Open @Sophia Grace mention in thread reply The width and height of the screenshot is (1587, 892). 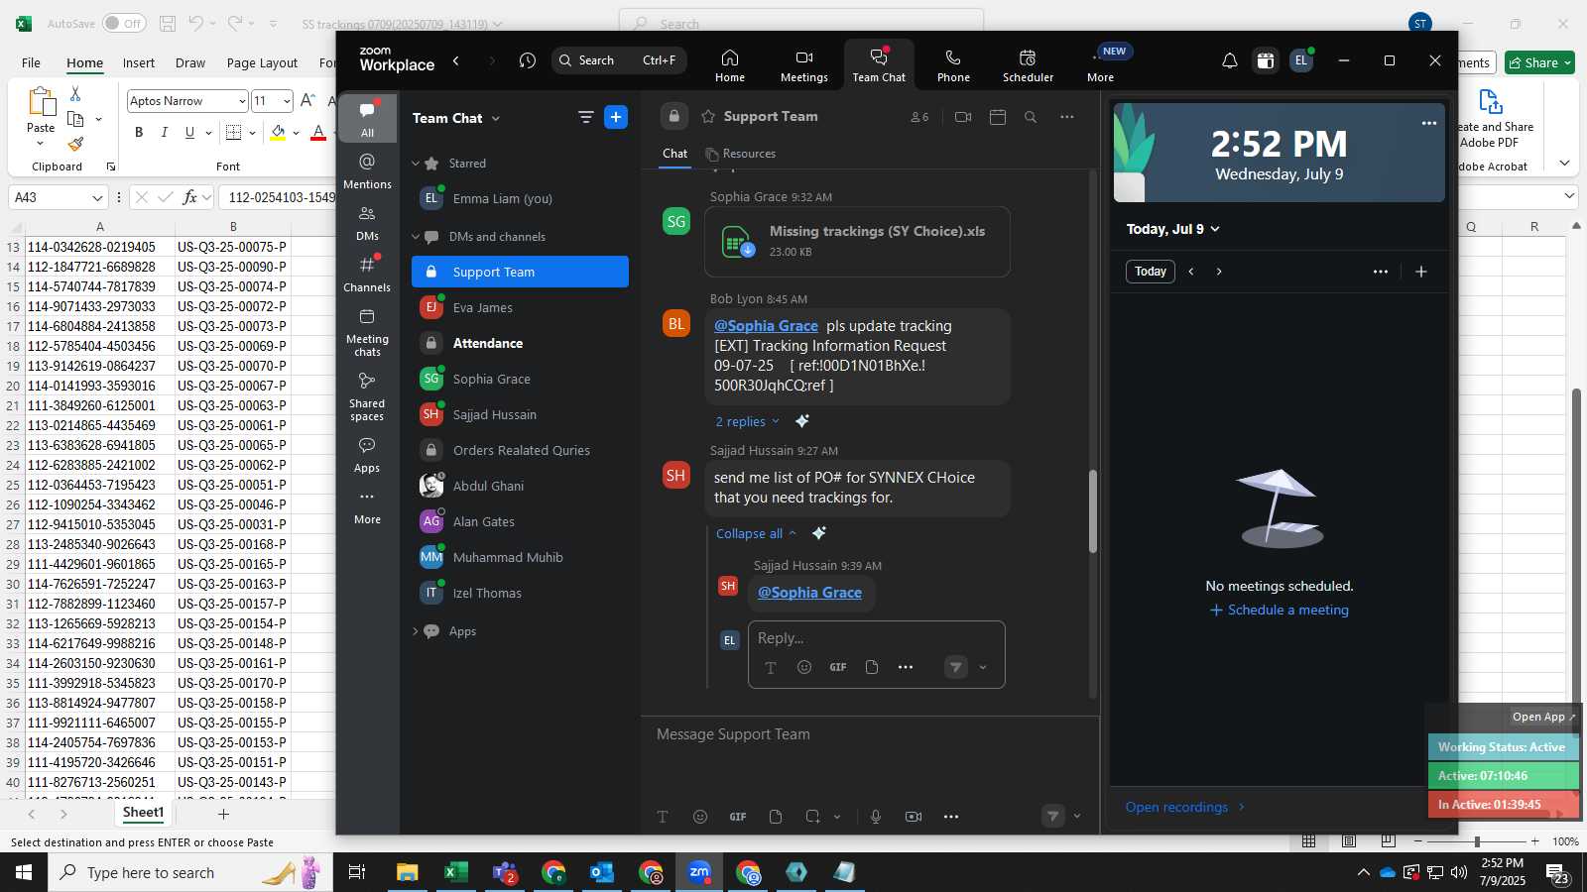pos(809,593)
